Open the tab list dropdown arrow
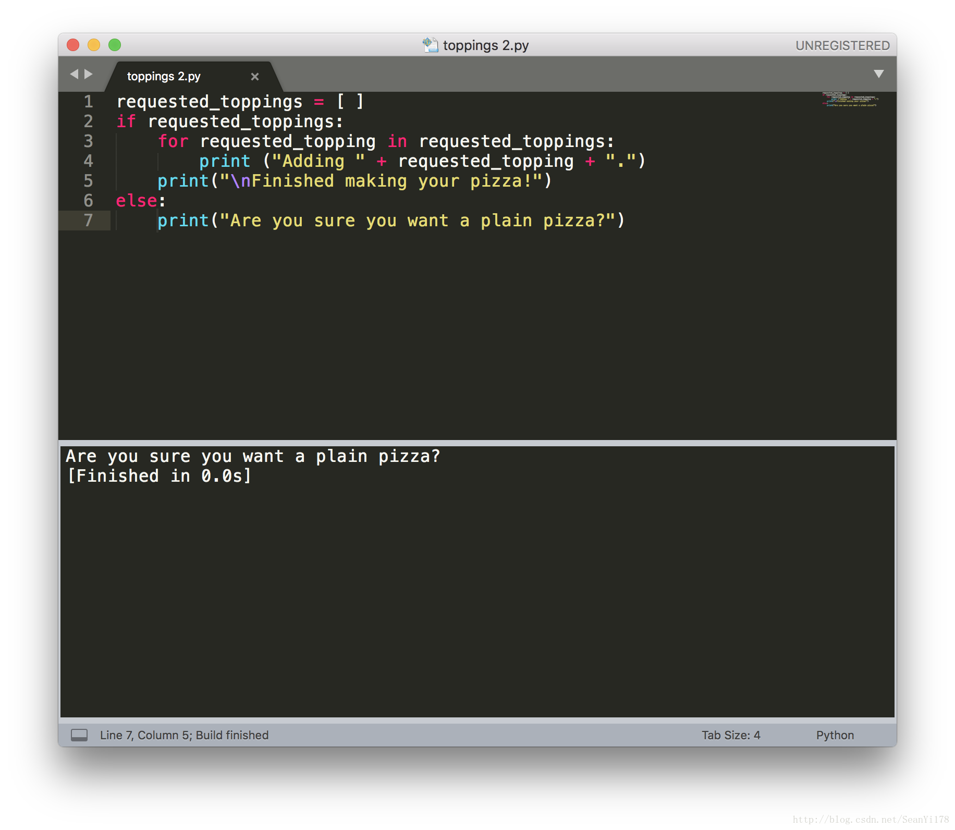The width and height of the screenshot is (955, 830). click(x=879, y=74)
